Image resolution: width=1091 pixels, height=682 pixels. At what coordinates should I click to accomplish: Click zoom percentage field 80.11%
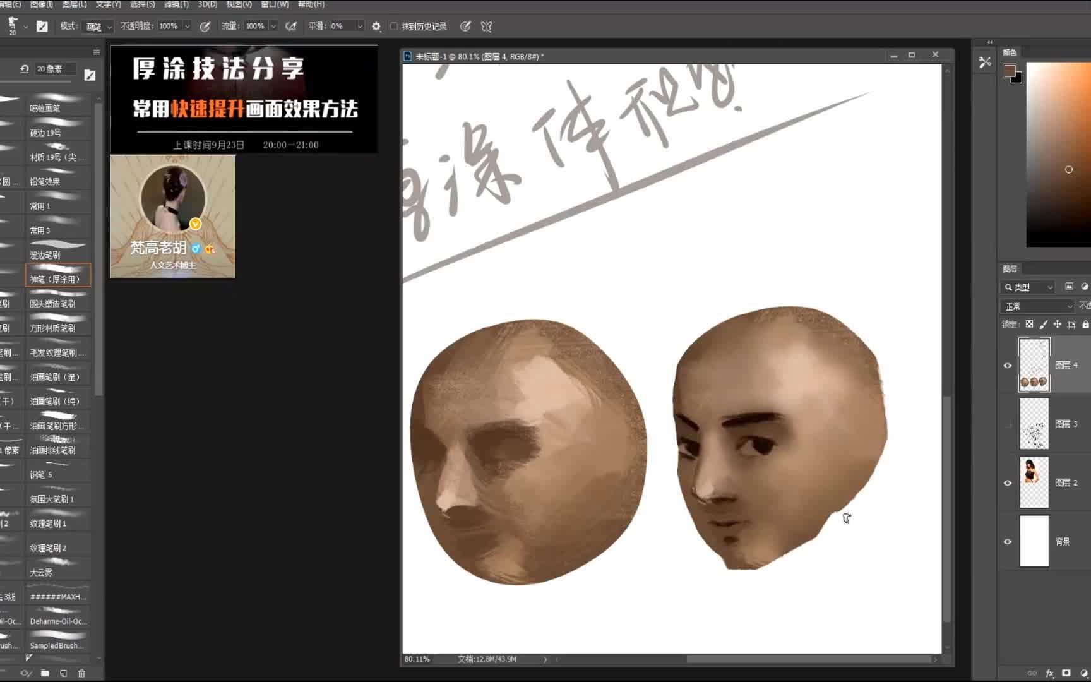[417, 659]
